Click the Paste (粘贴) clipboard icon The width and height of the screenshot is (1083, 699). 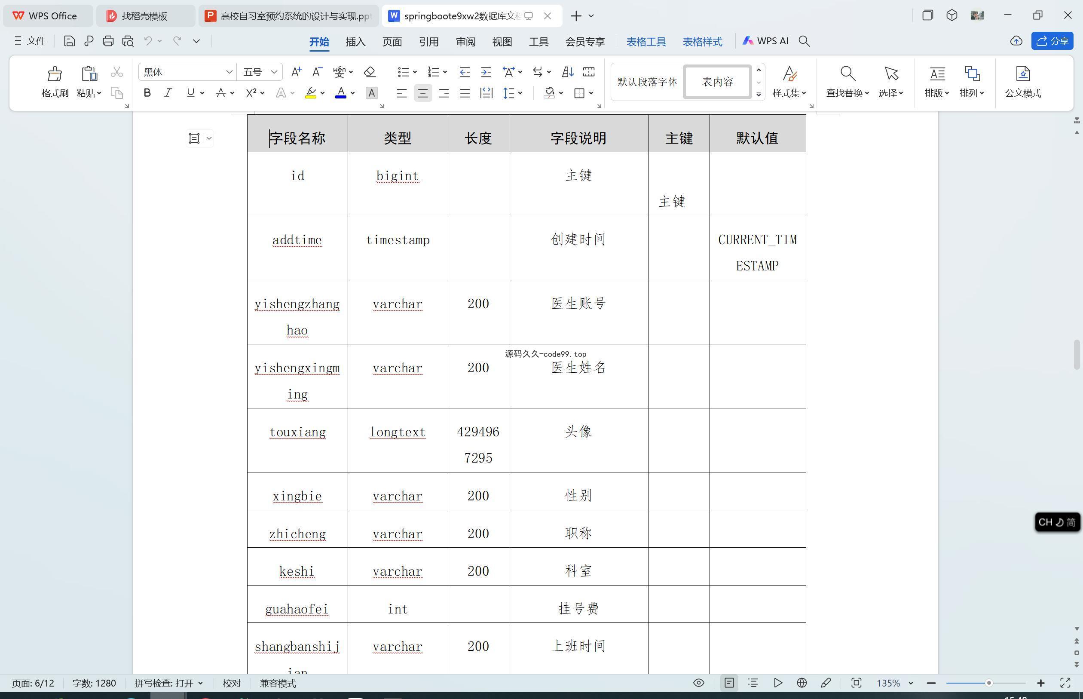[x=89, y=74]
